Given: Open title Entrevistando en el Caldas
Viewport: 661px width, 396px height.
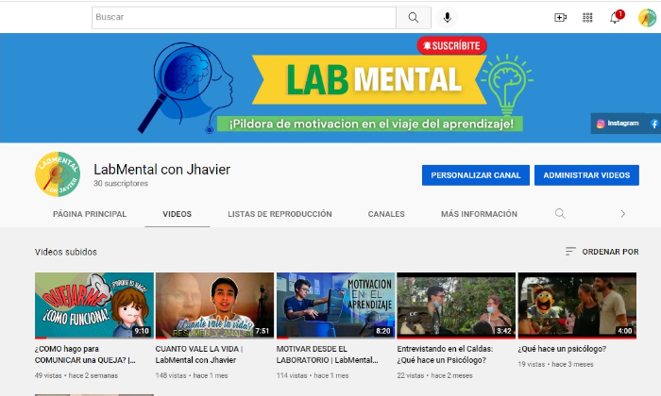Looking at the screenshot, I should point(445,355).
